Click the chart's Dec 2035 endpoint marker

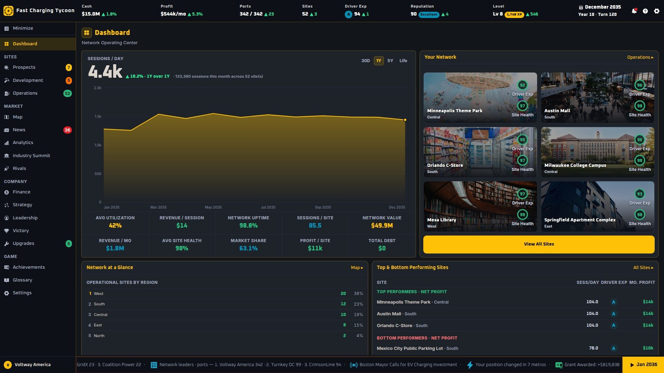[405, 120]
